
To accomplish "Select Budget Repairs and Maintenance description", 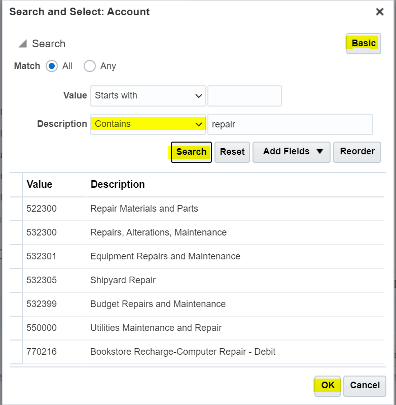I will [158, 304].
